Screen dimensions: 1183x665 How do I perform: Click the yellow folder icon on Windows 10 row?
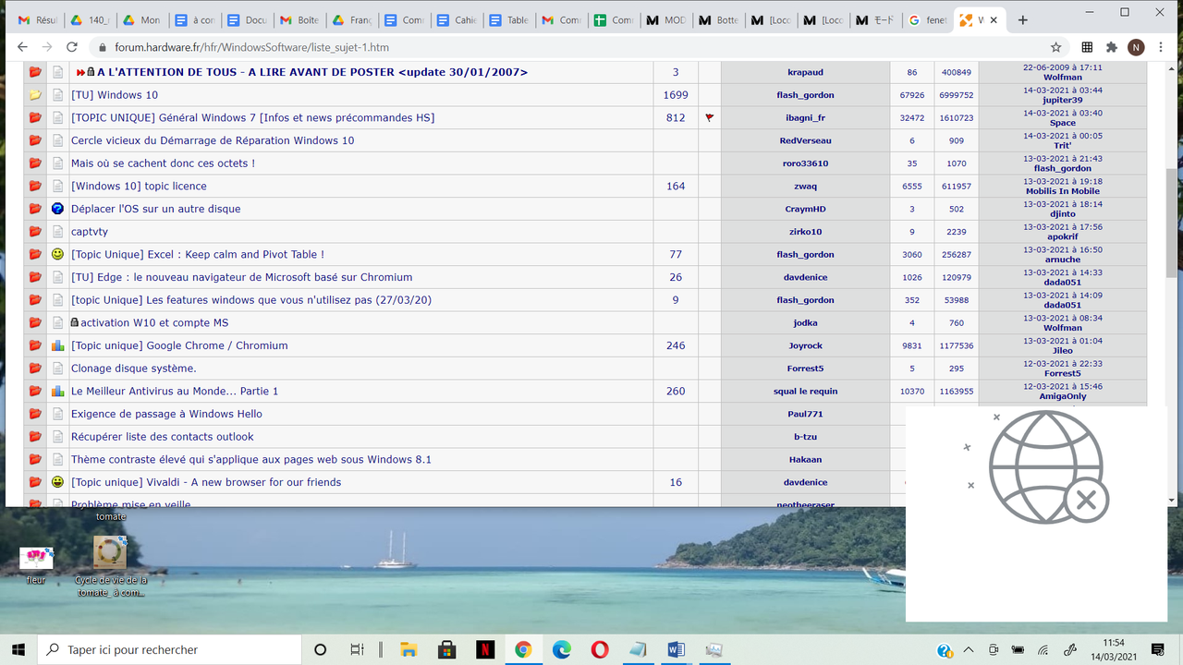pos(35,95)
